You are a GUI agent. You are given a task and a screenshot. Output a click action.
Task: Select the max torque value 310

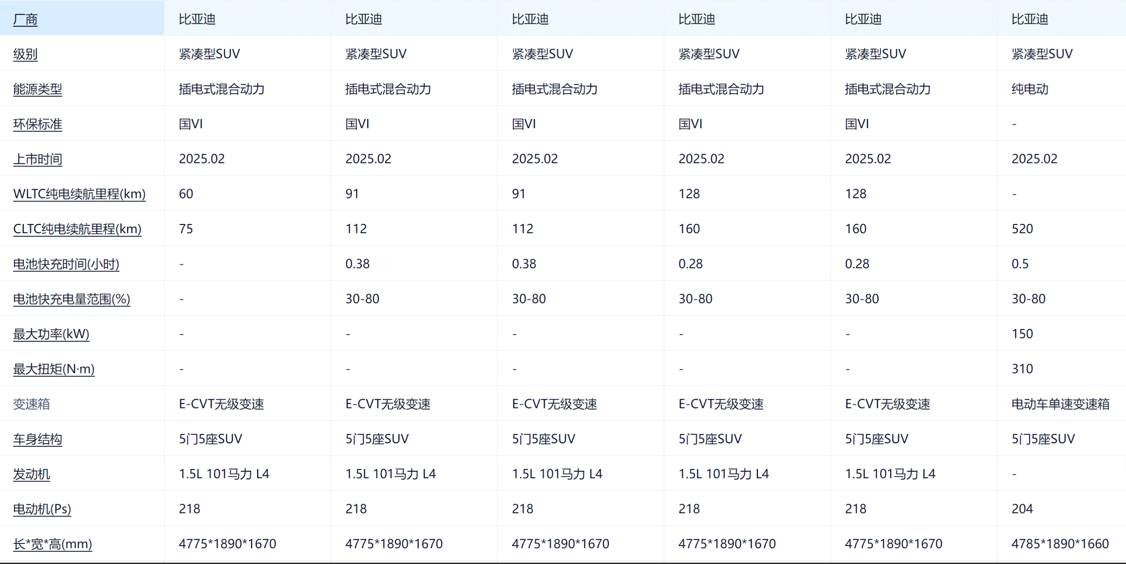click(x=1022, y=369)
